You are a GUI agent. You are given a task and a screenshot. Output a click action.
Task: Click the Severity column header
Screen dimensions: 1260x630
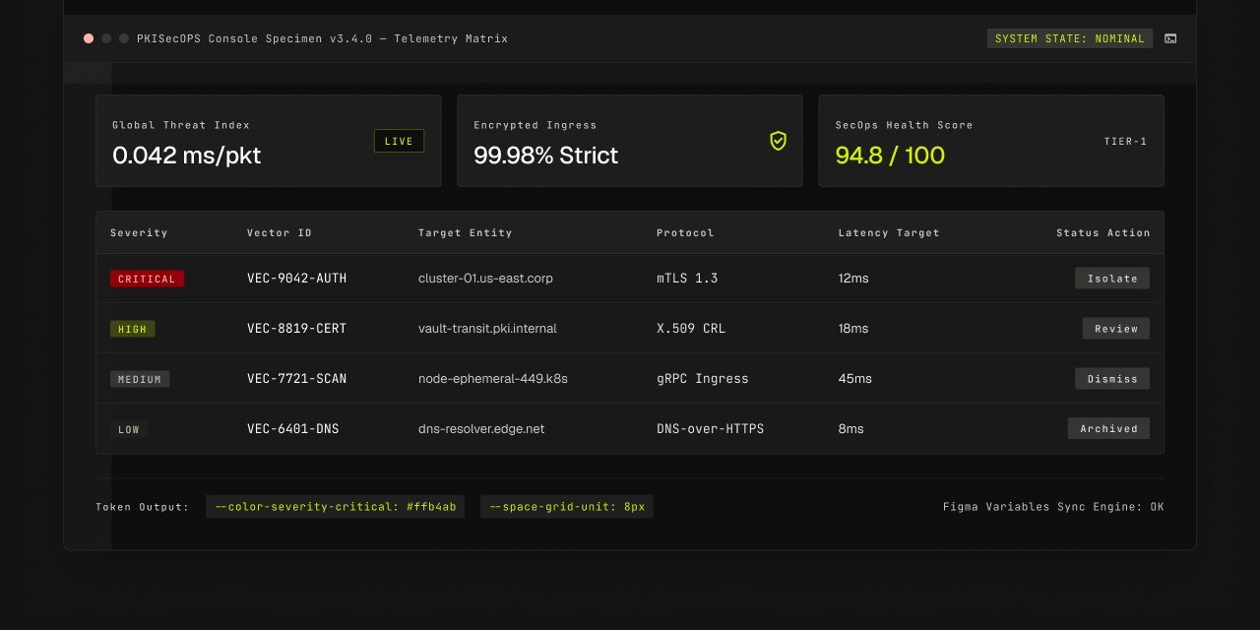(139, 233)
